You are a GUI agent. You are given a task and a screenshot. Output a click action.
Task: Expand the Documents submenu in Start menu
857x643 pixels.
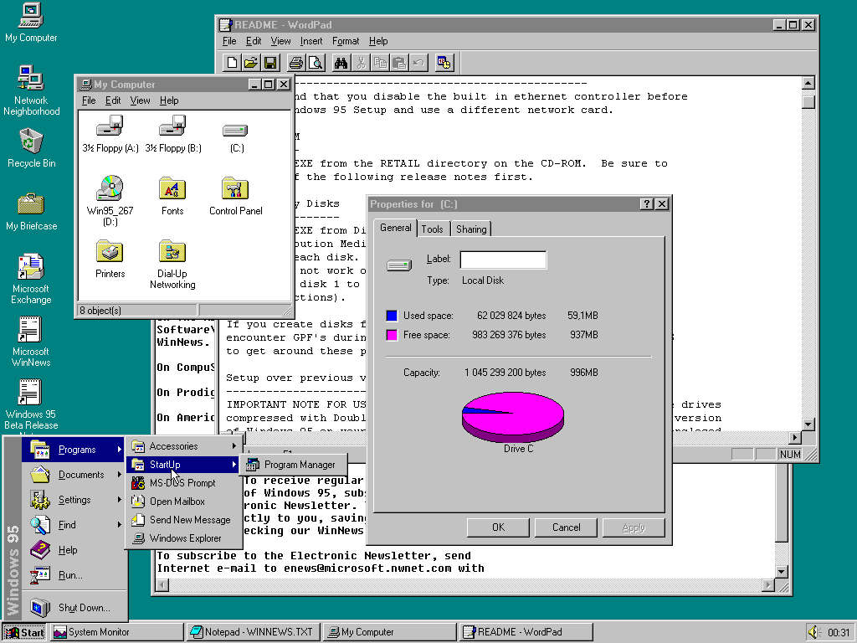click(80, 475)
